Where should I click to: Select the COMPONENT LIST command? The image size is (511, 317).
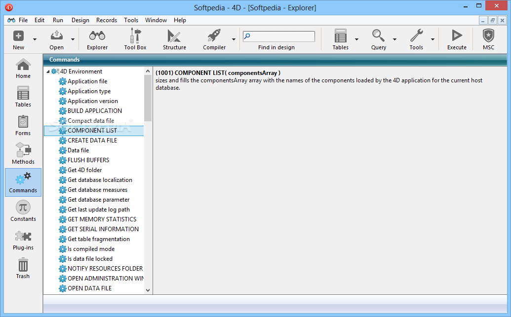coord(94,131)
